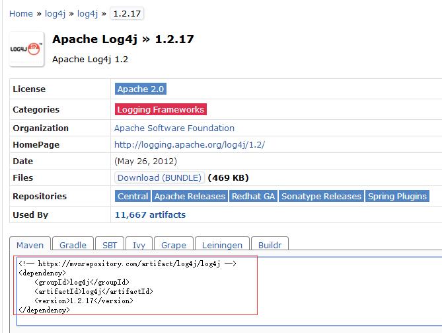Viewport: 442px width, 333px height.
Task: Click the '<artifactId>log4j</artifactId>' line
Action: (94, 291)
